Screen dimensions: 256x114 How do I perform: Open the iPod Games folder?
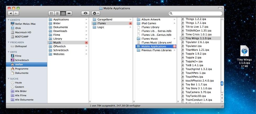click(x=156, y=23)
